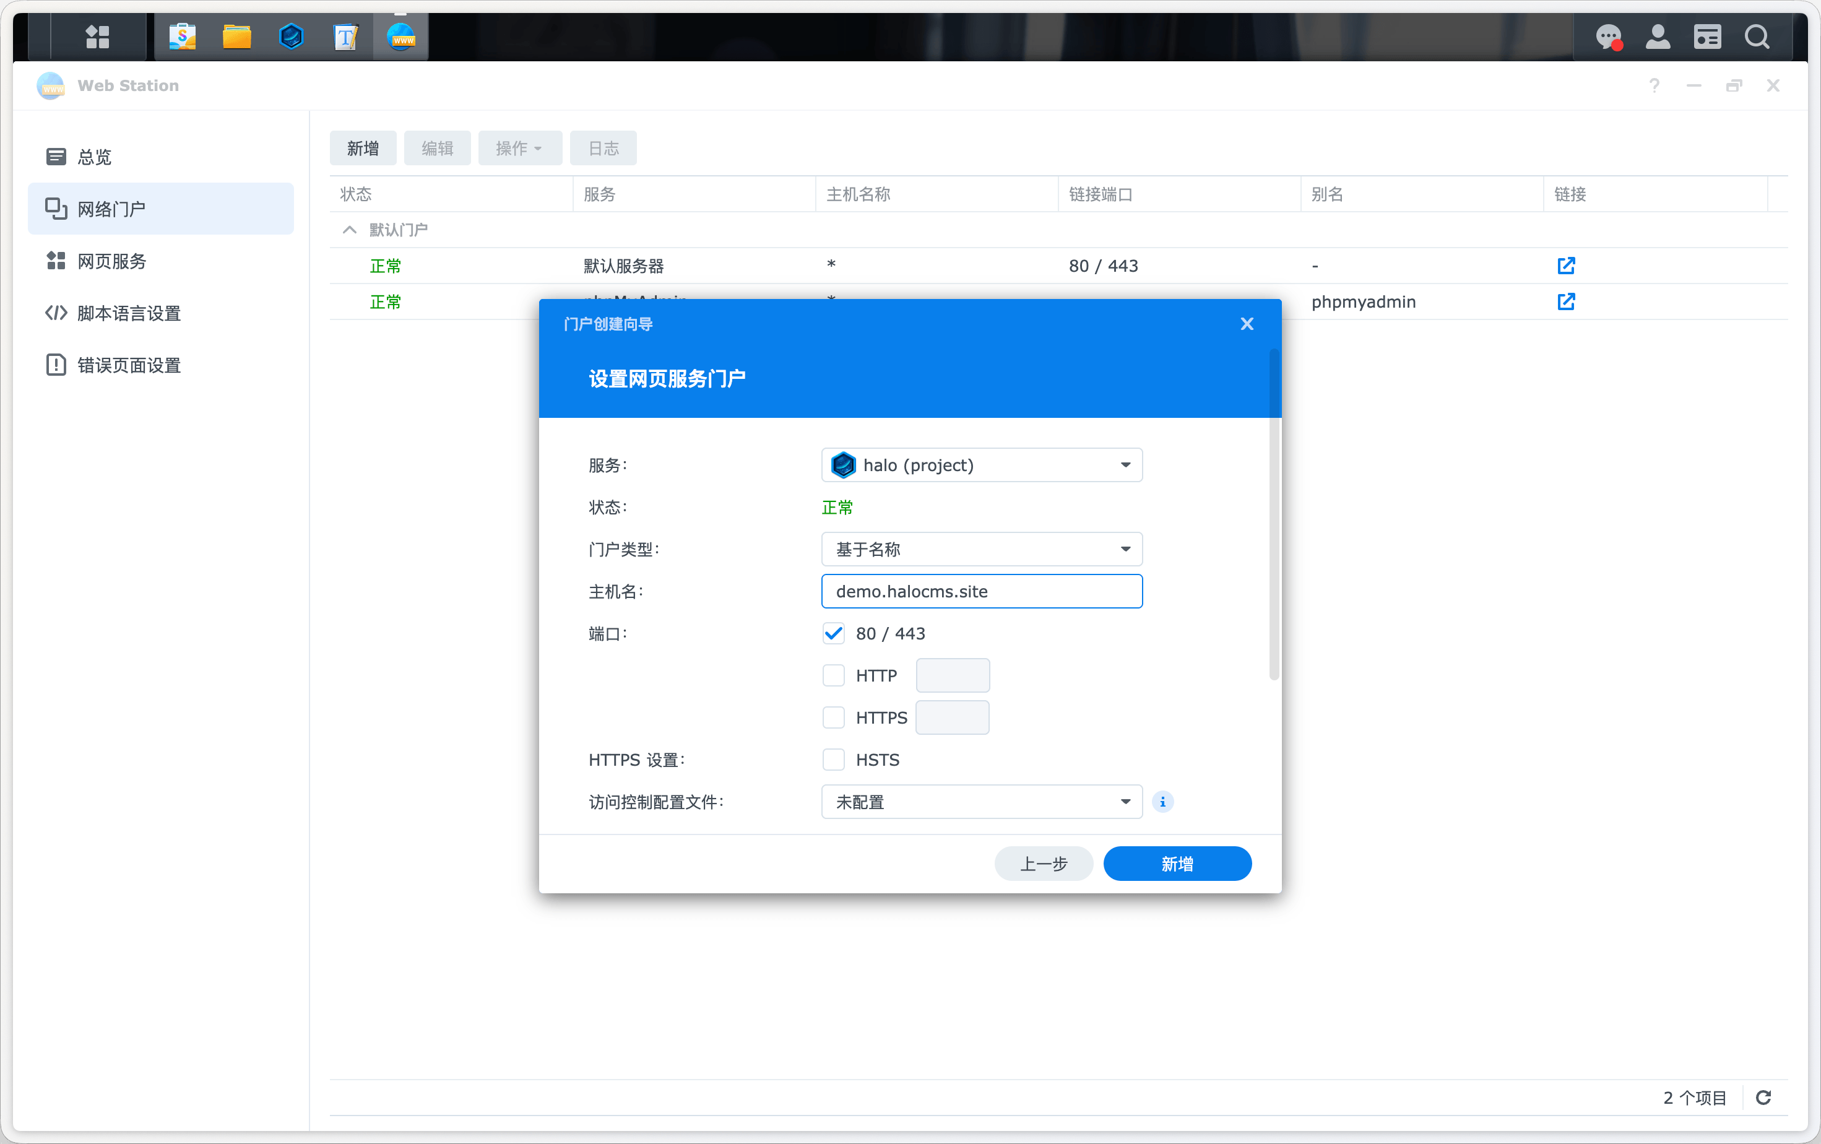Enable the HSTS checkbox
The width and height of the screenshot is (1821, 1144).
click(x=833, y=759)
